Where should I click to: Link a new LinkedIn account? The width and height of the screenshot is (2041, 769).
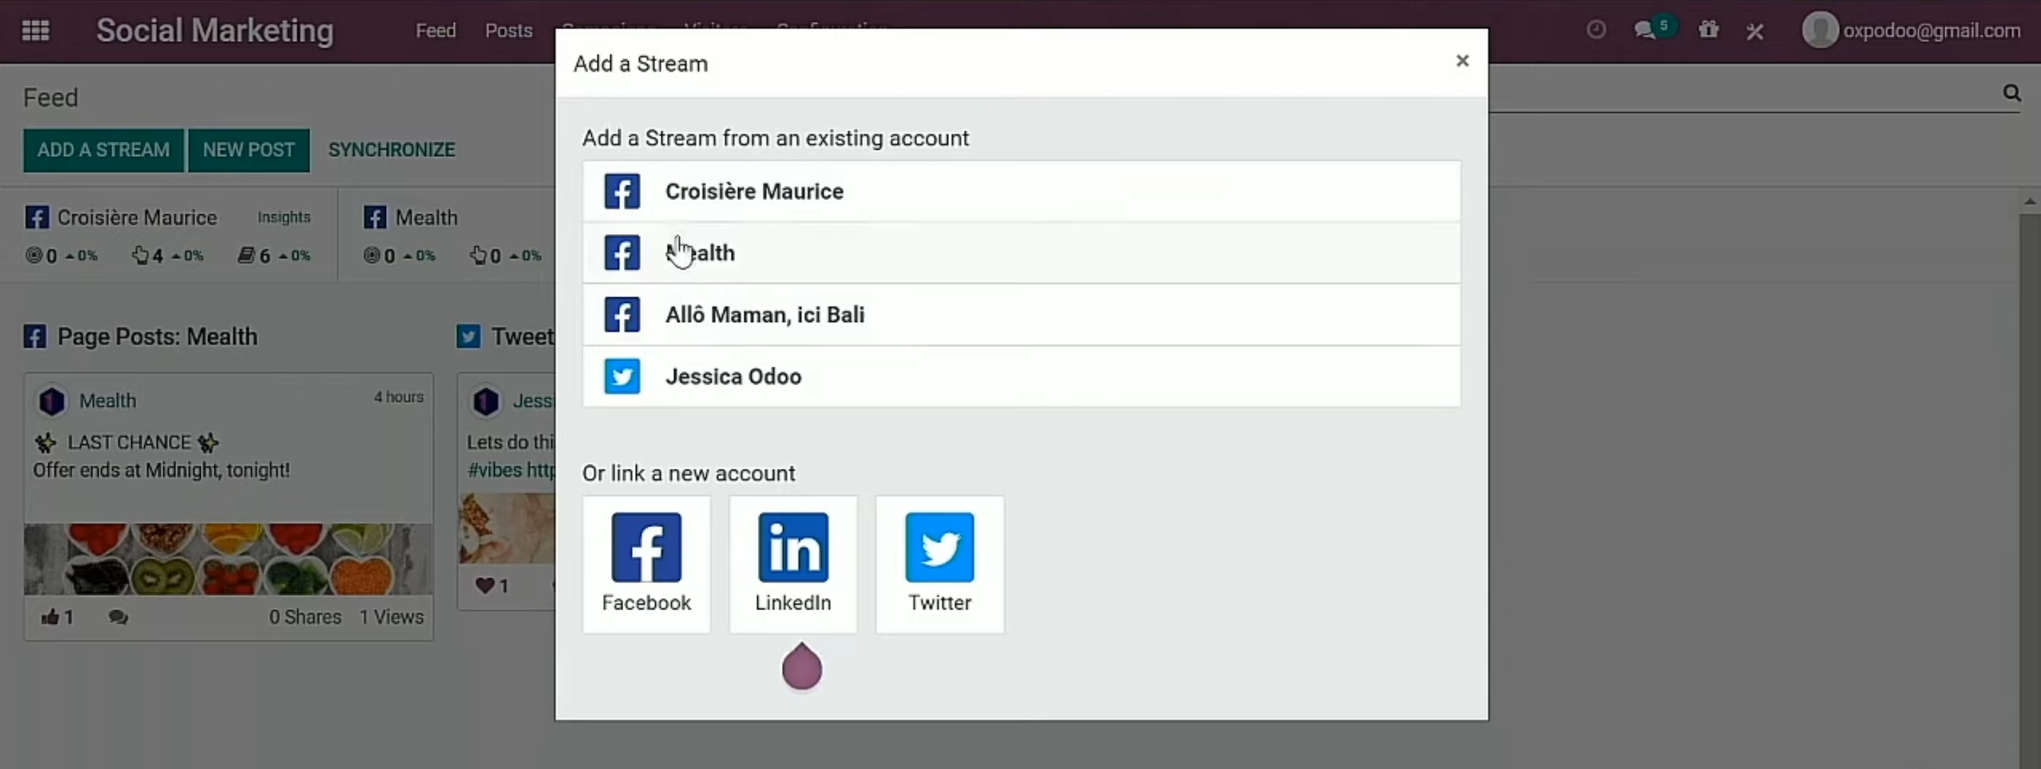point(792,563)
